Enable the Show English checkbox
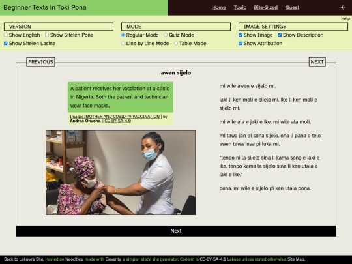 [6, 35]
